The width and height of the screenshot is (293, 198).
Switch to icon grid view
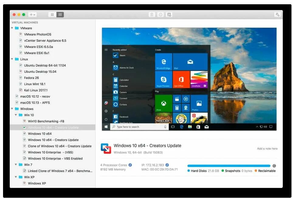coord(52,15)
